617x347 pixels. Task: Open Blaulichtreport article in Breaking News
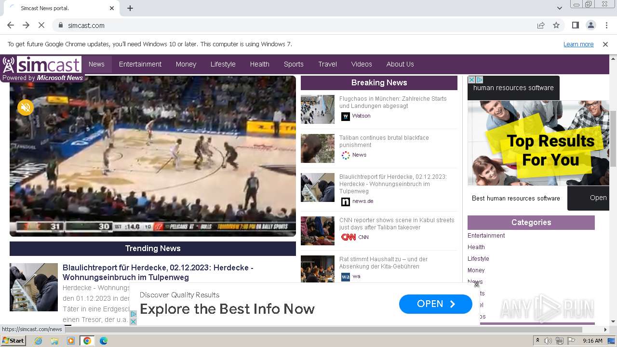[x=393, y=184]
